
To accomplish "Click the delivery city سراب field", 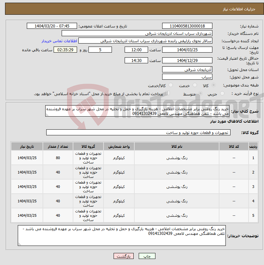I will 187,77.
